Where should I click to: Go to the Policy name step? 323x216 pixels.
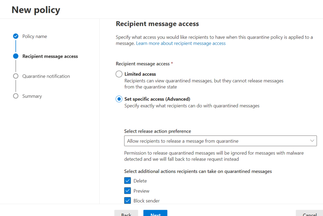tap(35, 36)
